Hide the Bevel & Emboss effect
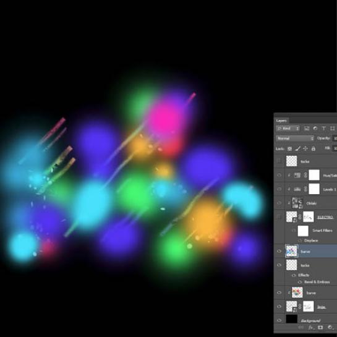The image size is (337, 337). tap(299, 282)
